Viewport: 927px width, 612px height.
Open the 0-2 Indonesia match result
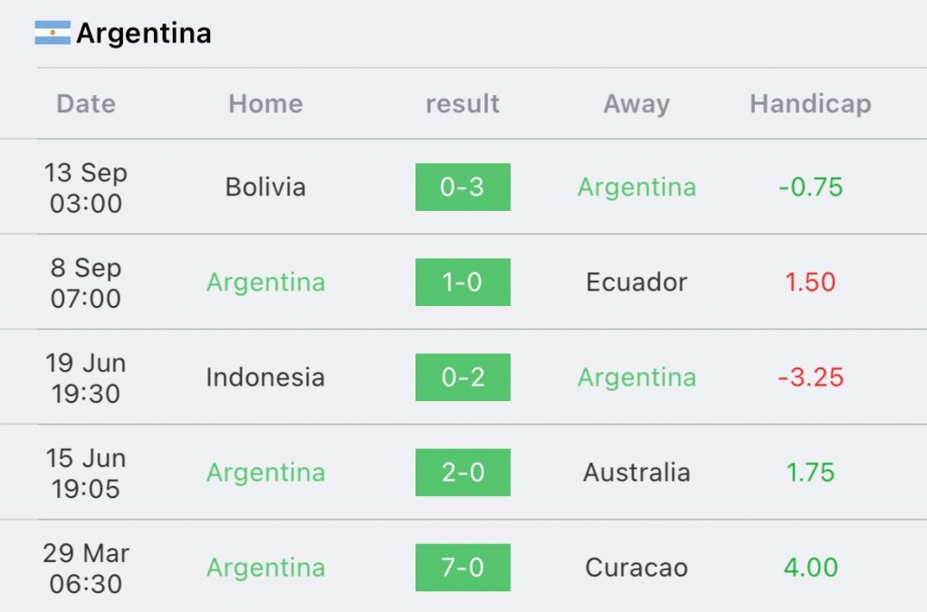463,378
